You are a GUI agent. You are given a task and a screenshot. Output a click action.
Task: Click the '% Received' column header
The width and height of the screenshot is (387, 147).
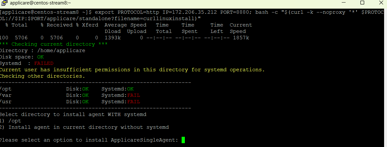pyautogui.click(x=56, y=25)
